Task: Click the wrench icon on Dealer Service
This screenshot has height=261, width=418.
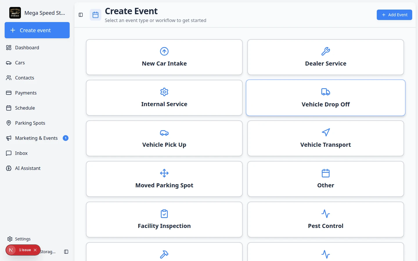Action: 326,51
